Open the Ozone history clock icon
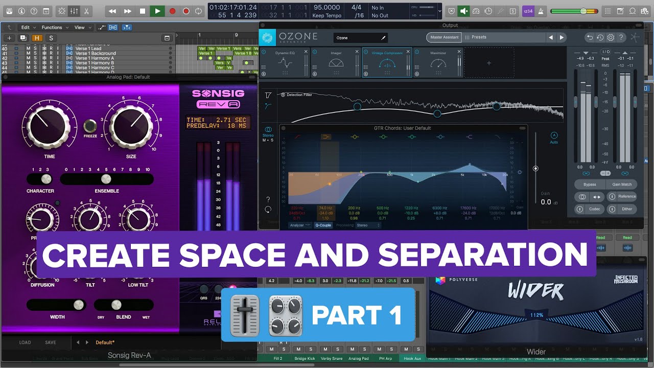Viewport: 654px width, 368px height. coord(600,37)
